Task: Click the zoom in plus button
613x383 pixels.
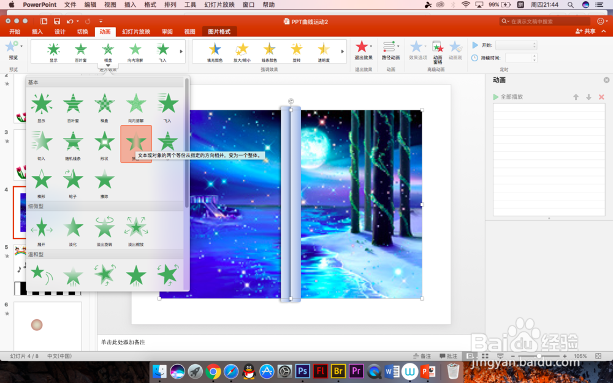Action: [x=565, y=356]
